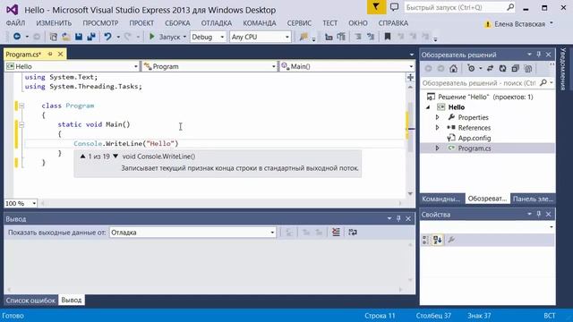Click the Collapse All icon in Solution Explorer
Viewport: 573px width, 322px height.
pos(516,68)
